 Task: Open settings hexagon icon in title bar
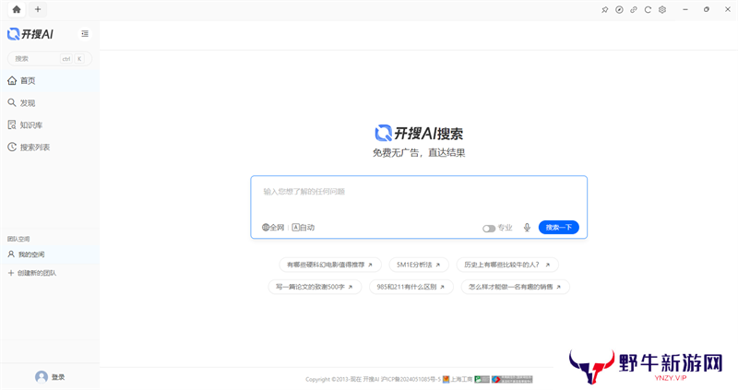[662, 9]
